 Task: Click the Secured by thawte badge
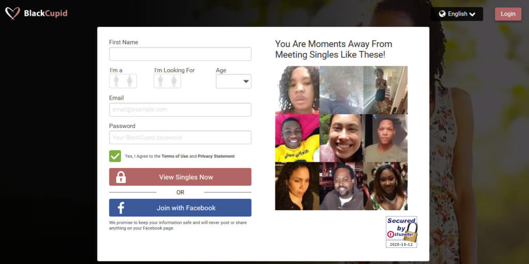tap(401, 232)
